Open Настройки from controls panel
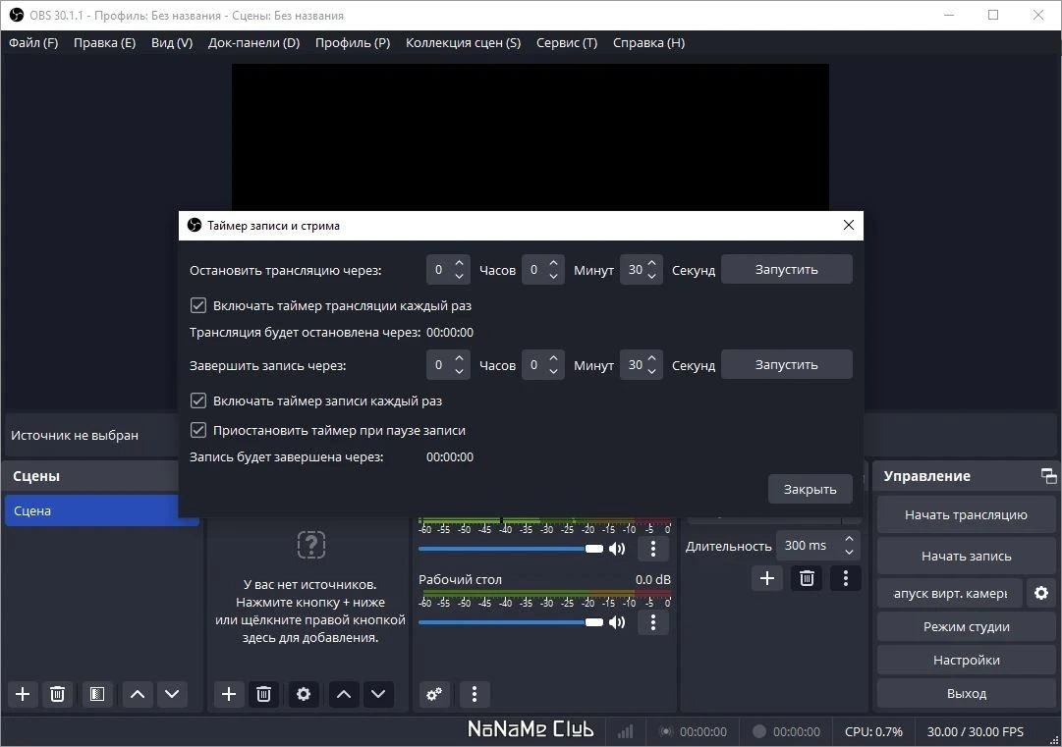This screenshot has height=747, width=1062. pos(966,660)
